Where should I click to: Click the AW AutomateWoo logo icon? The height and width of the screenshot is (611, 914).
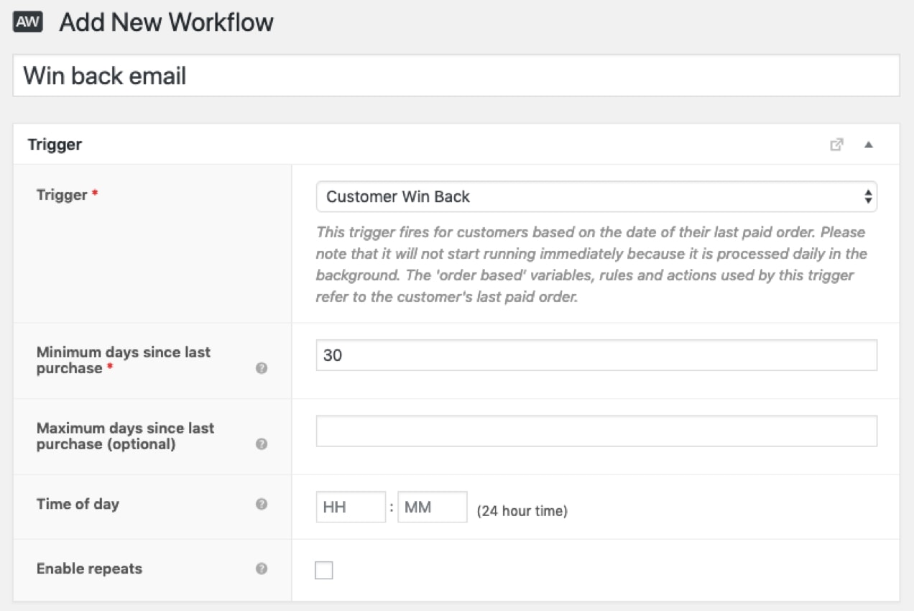(27, 22)
